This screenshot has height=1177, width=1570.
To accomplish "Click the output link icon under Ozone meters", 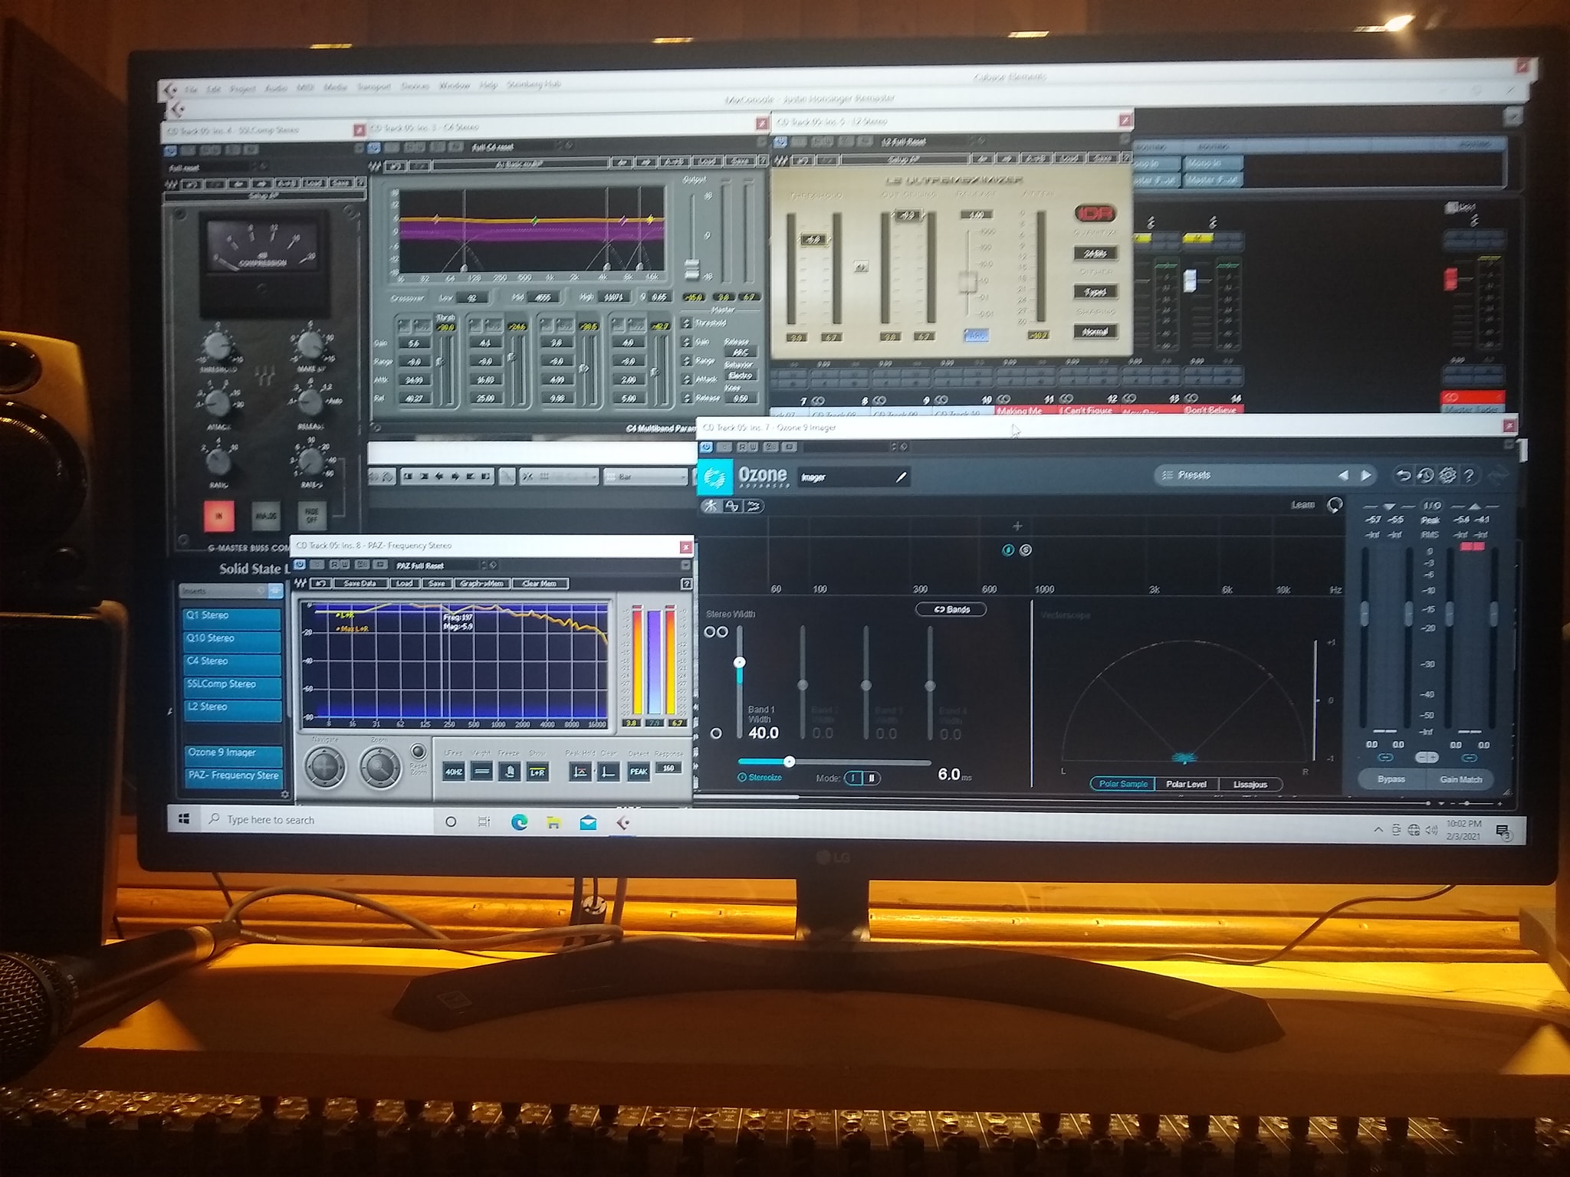I will (1469, 758).
